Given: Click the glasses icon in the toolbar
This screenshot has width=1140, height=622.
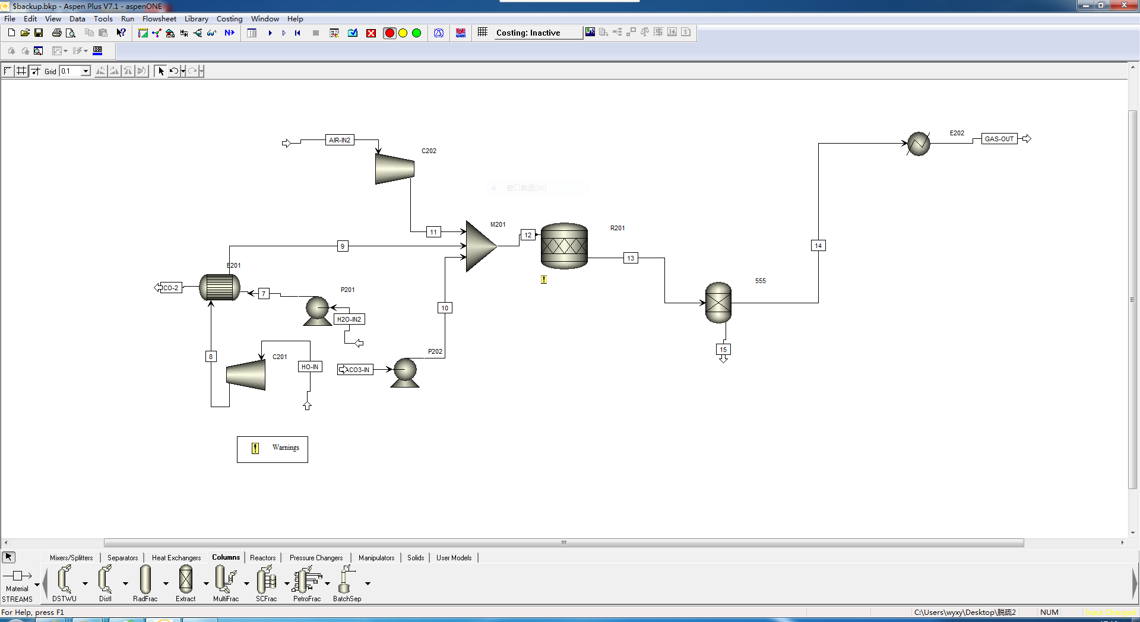Looking at the screenshot, I should click(211, 33).
